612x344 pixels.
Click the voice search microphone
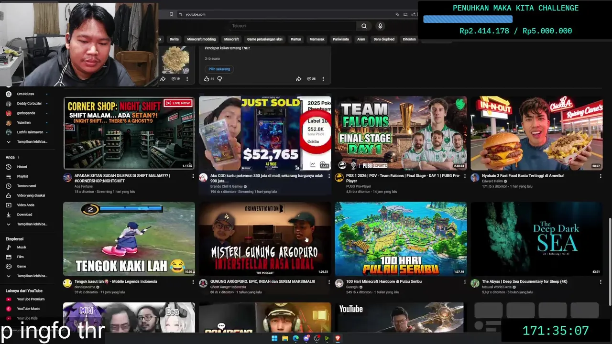click(380, 26)
